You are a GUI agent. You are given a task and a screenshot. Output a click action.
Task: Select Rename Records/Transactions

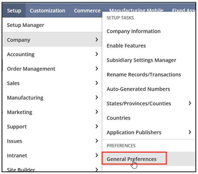click(144, 74)
